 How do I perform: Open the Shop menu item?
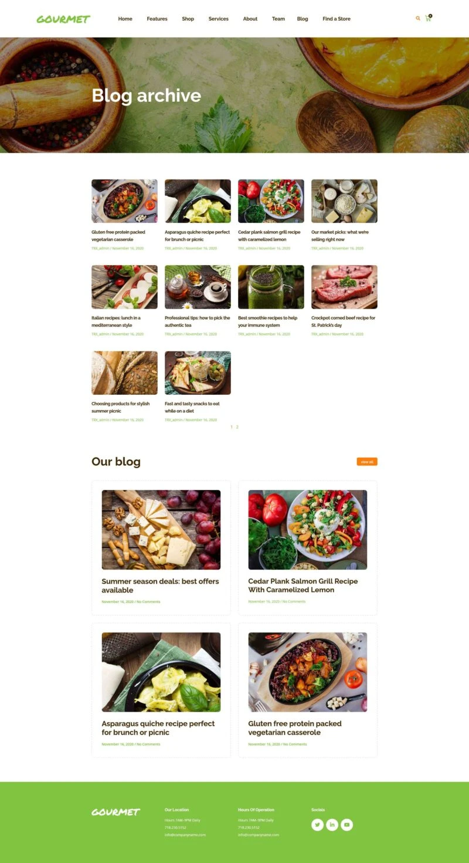pyautogui.click(x=188, y=19)
